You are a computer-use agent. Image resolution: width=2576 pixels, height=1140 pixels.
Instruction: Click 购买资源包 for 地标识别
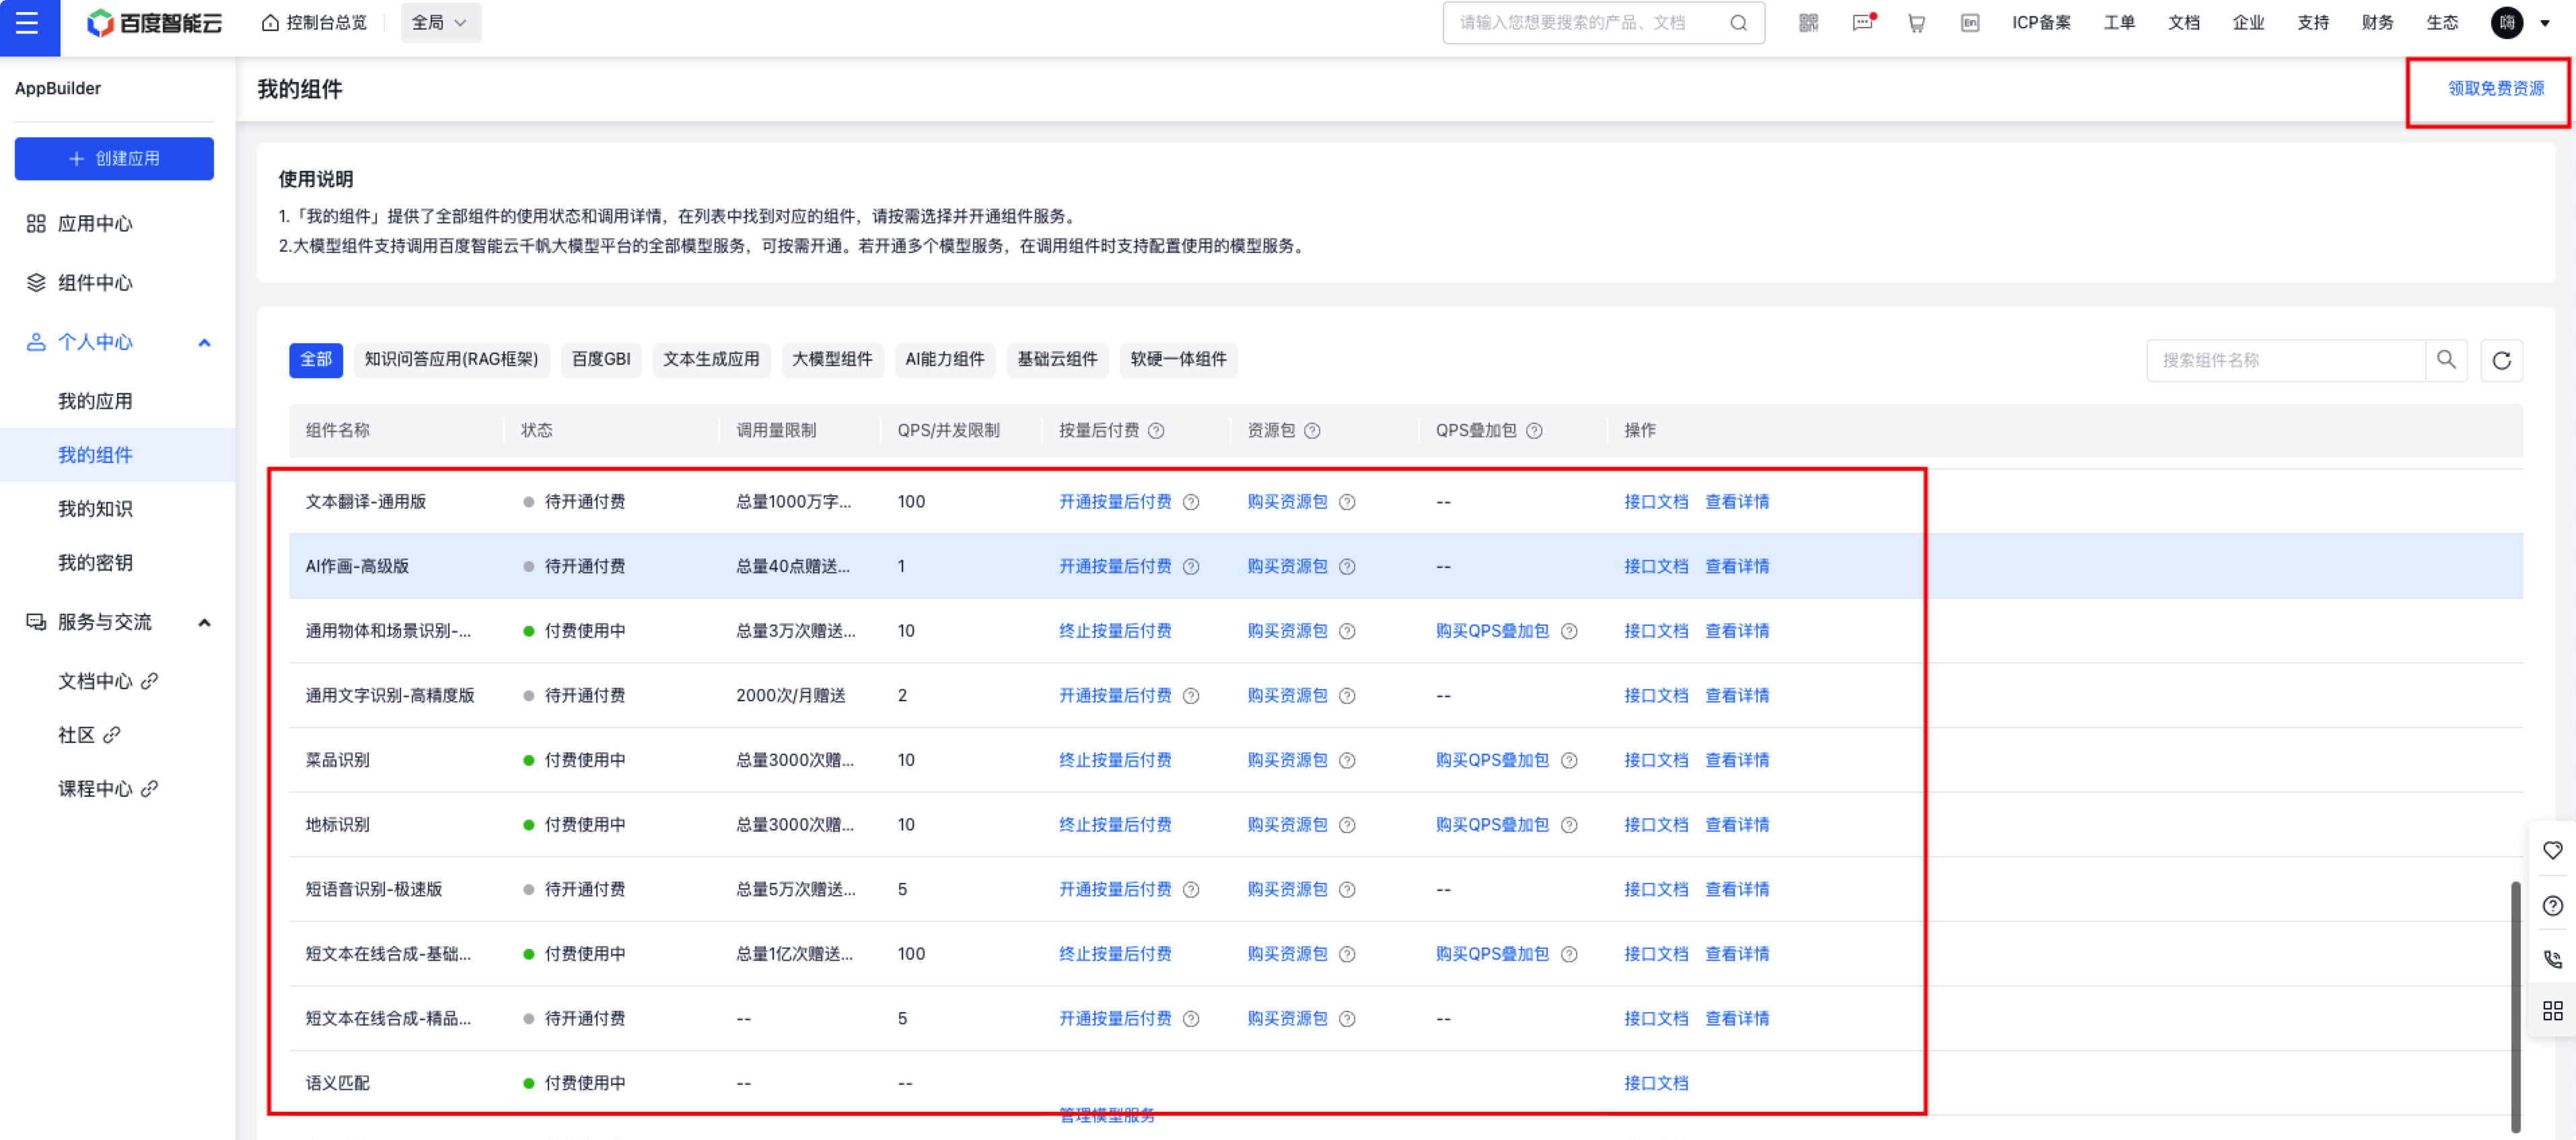click(x=1287, y=826)
